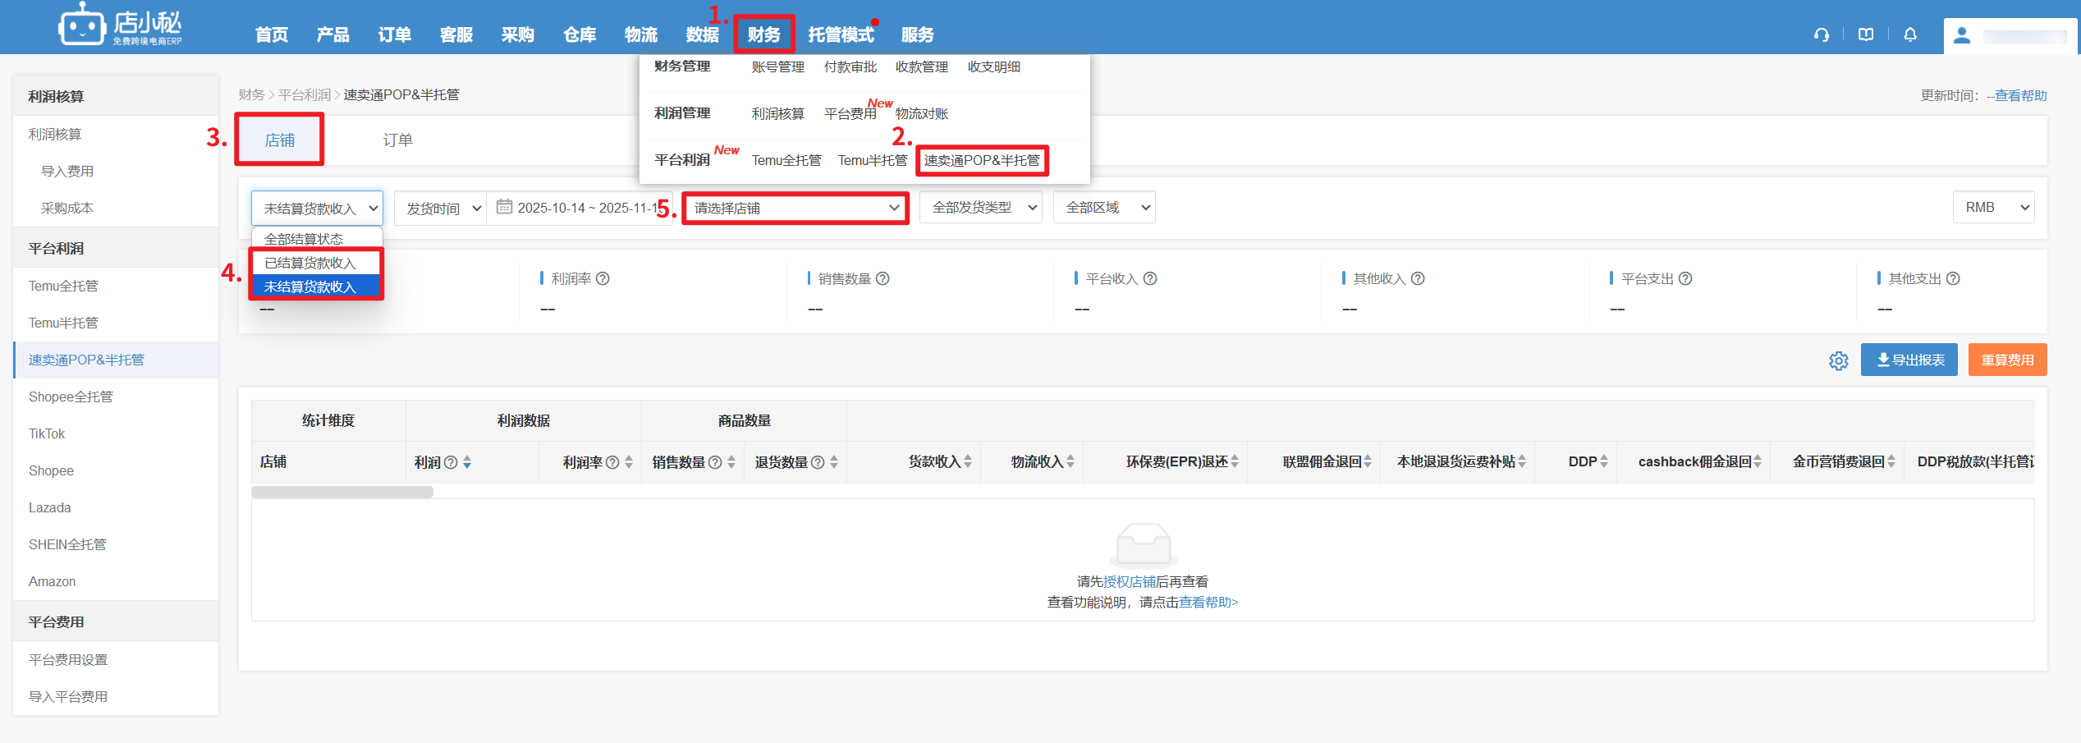Open the RMB currency dropdown

(x=1993, y=208)
